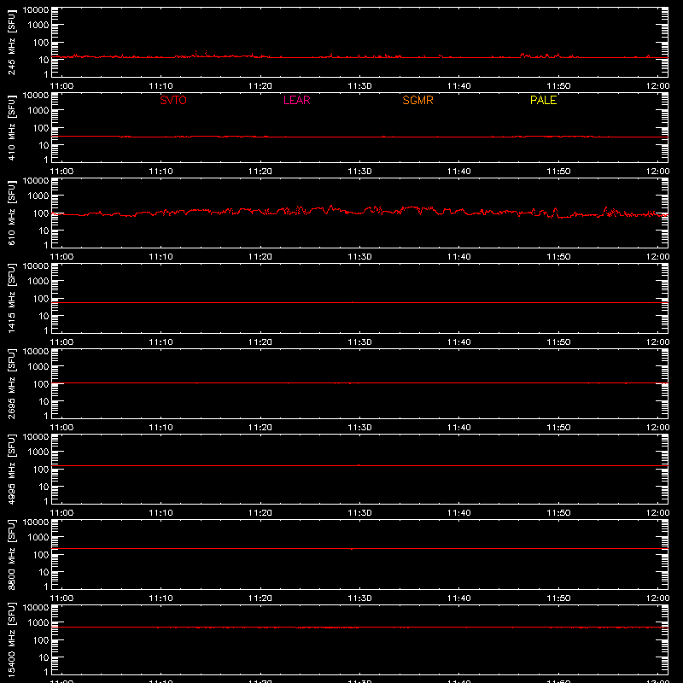Click the 100 tick on the 610 MHz axis

(41, 213)
